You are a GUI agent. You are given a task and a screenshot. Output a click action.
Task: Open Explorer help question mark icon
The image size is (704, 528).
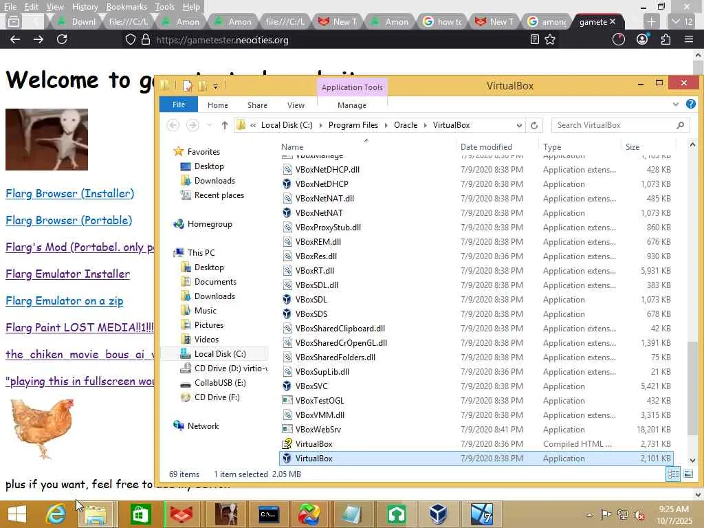[x=691, y=104]
